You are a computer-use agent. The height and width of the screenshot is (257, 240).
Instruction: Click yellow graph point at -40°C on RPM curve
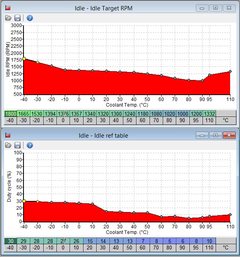coord(24,58)
